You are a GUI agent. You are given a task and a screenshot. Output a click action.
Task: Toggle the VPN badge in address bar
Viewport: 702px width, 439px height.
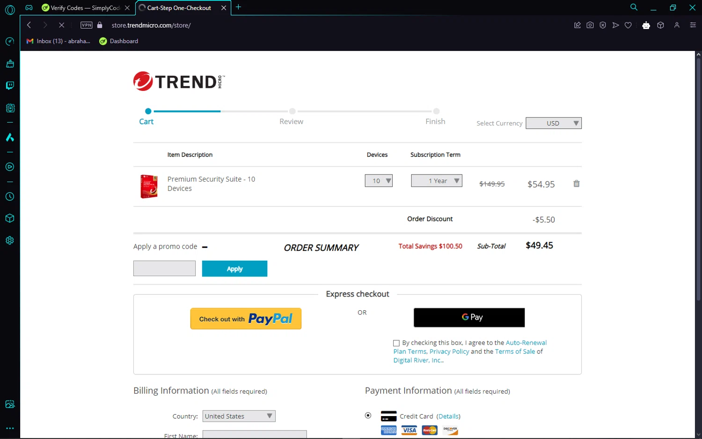pyautogui.click(x=87, y=25)
